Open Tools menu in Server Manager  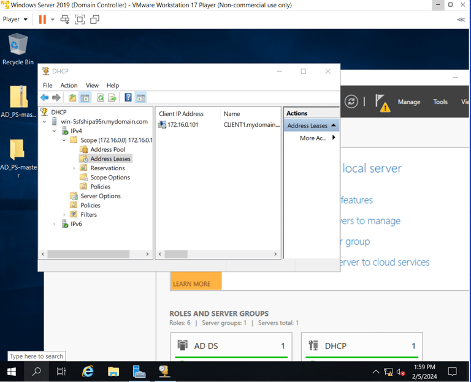click(440, 102)
